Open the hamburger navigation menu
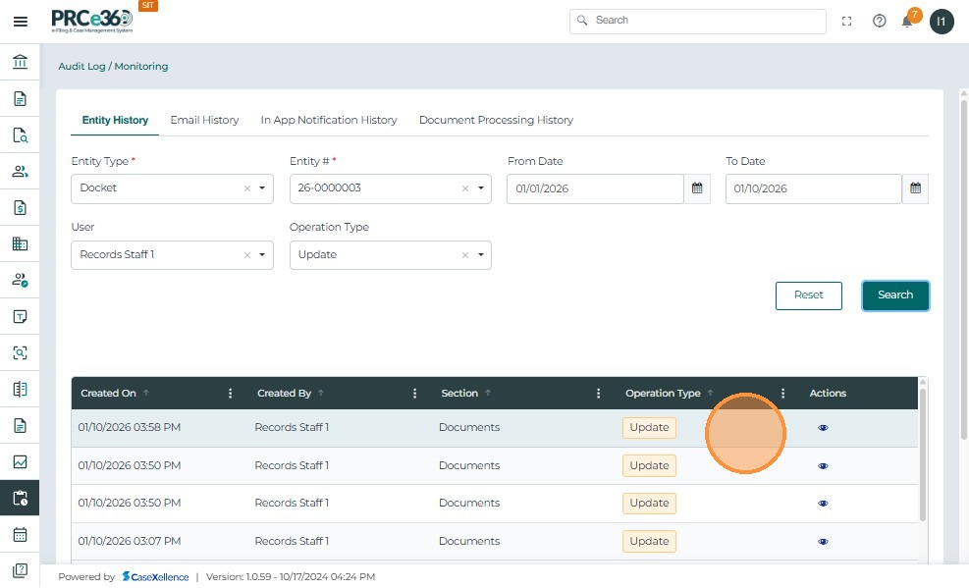The image size is (969, 588). pos(20,22)
